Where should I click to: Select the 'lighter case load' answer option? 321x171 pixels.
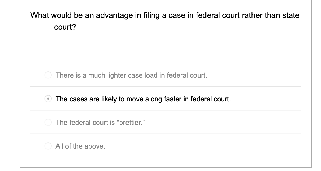pyautogui.click(x=48, y=75)
